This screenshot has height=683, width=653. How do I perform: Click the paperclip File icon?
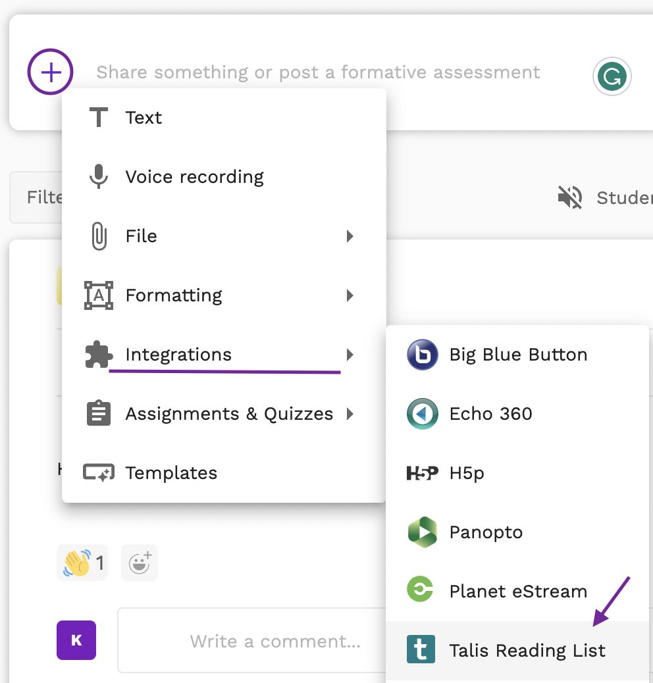coord(99,236)
